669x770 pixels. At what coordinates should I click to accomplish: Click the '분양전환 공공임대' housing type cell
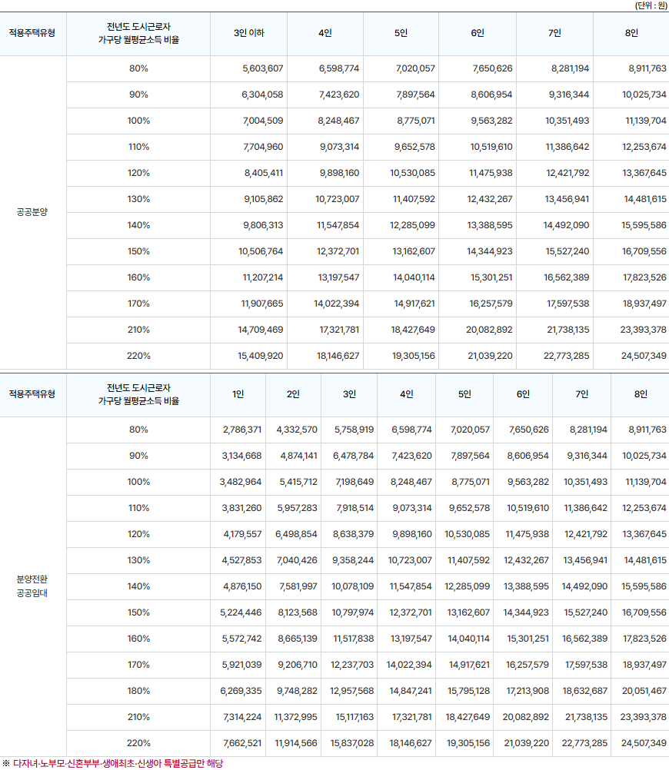(x=32, y=586)
